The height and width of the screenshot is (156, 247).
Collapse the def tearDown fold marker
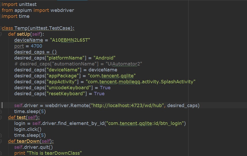pos(1,141)
